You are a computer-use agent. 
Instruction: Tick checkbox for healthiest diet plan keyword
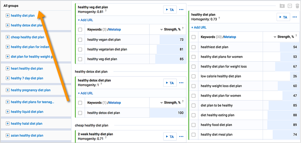194,47
